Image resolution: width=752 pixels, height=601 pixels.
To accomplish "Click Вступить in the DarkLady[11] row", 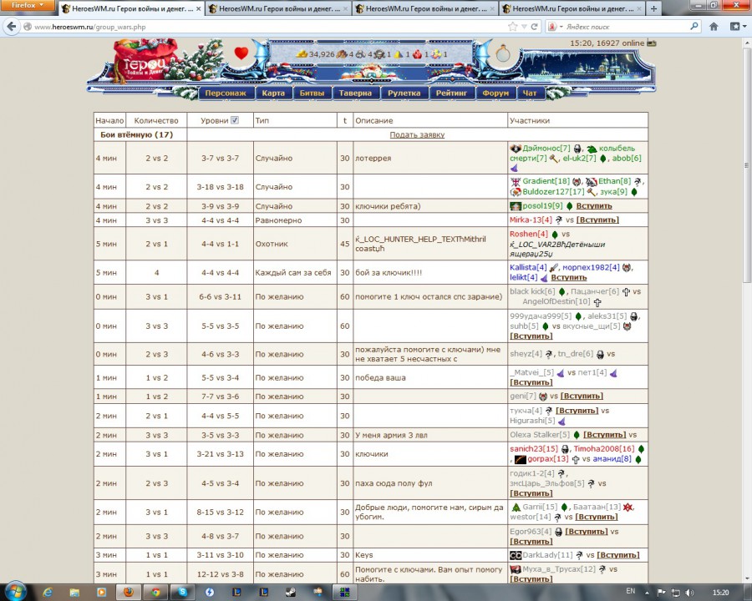I will tap(617, 555).
